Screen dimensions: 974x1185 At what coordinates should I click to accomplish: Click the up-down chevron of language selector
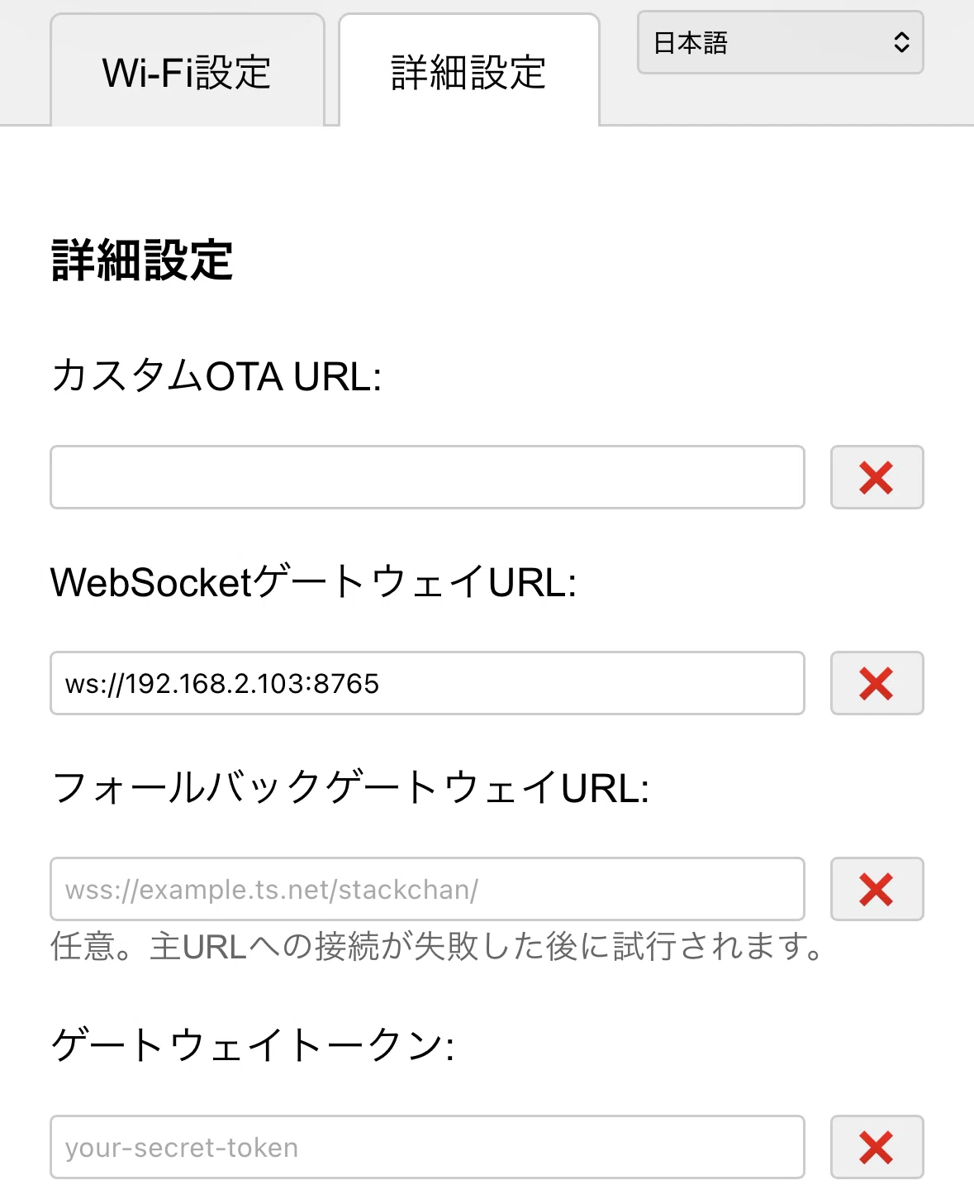point(901,42)
